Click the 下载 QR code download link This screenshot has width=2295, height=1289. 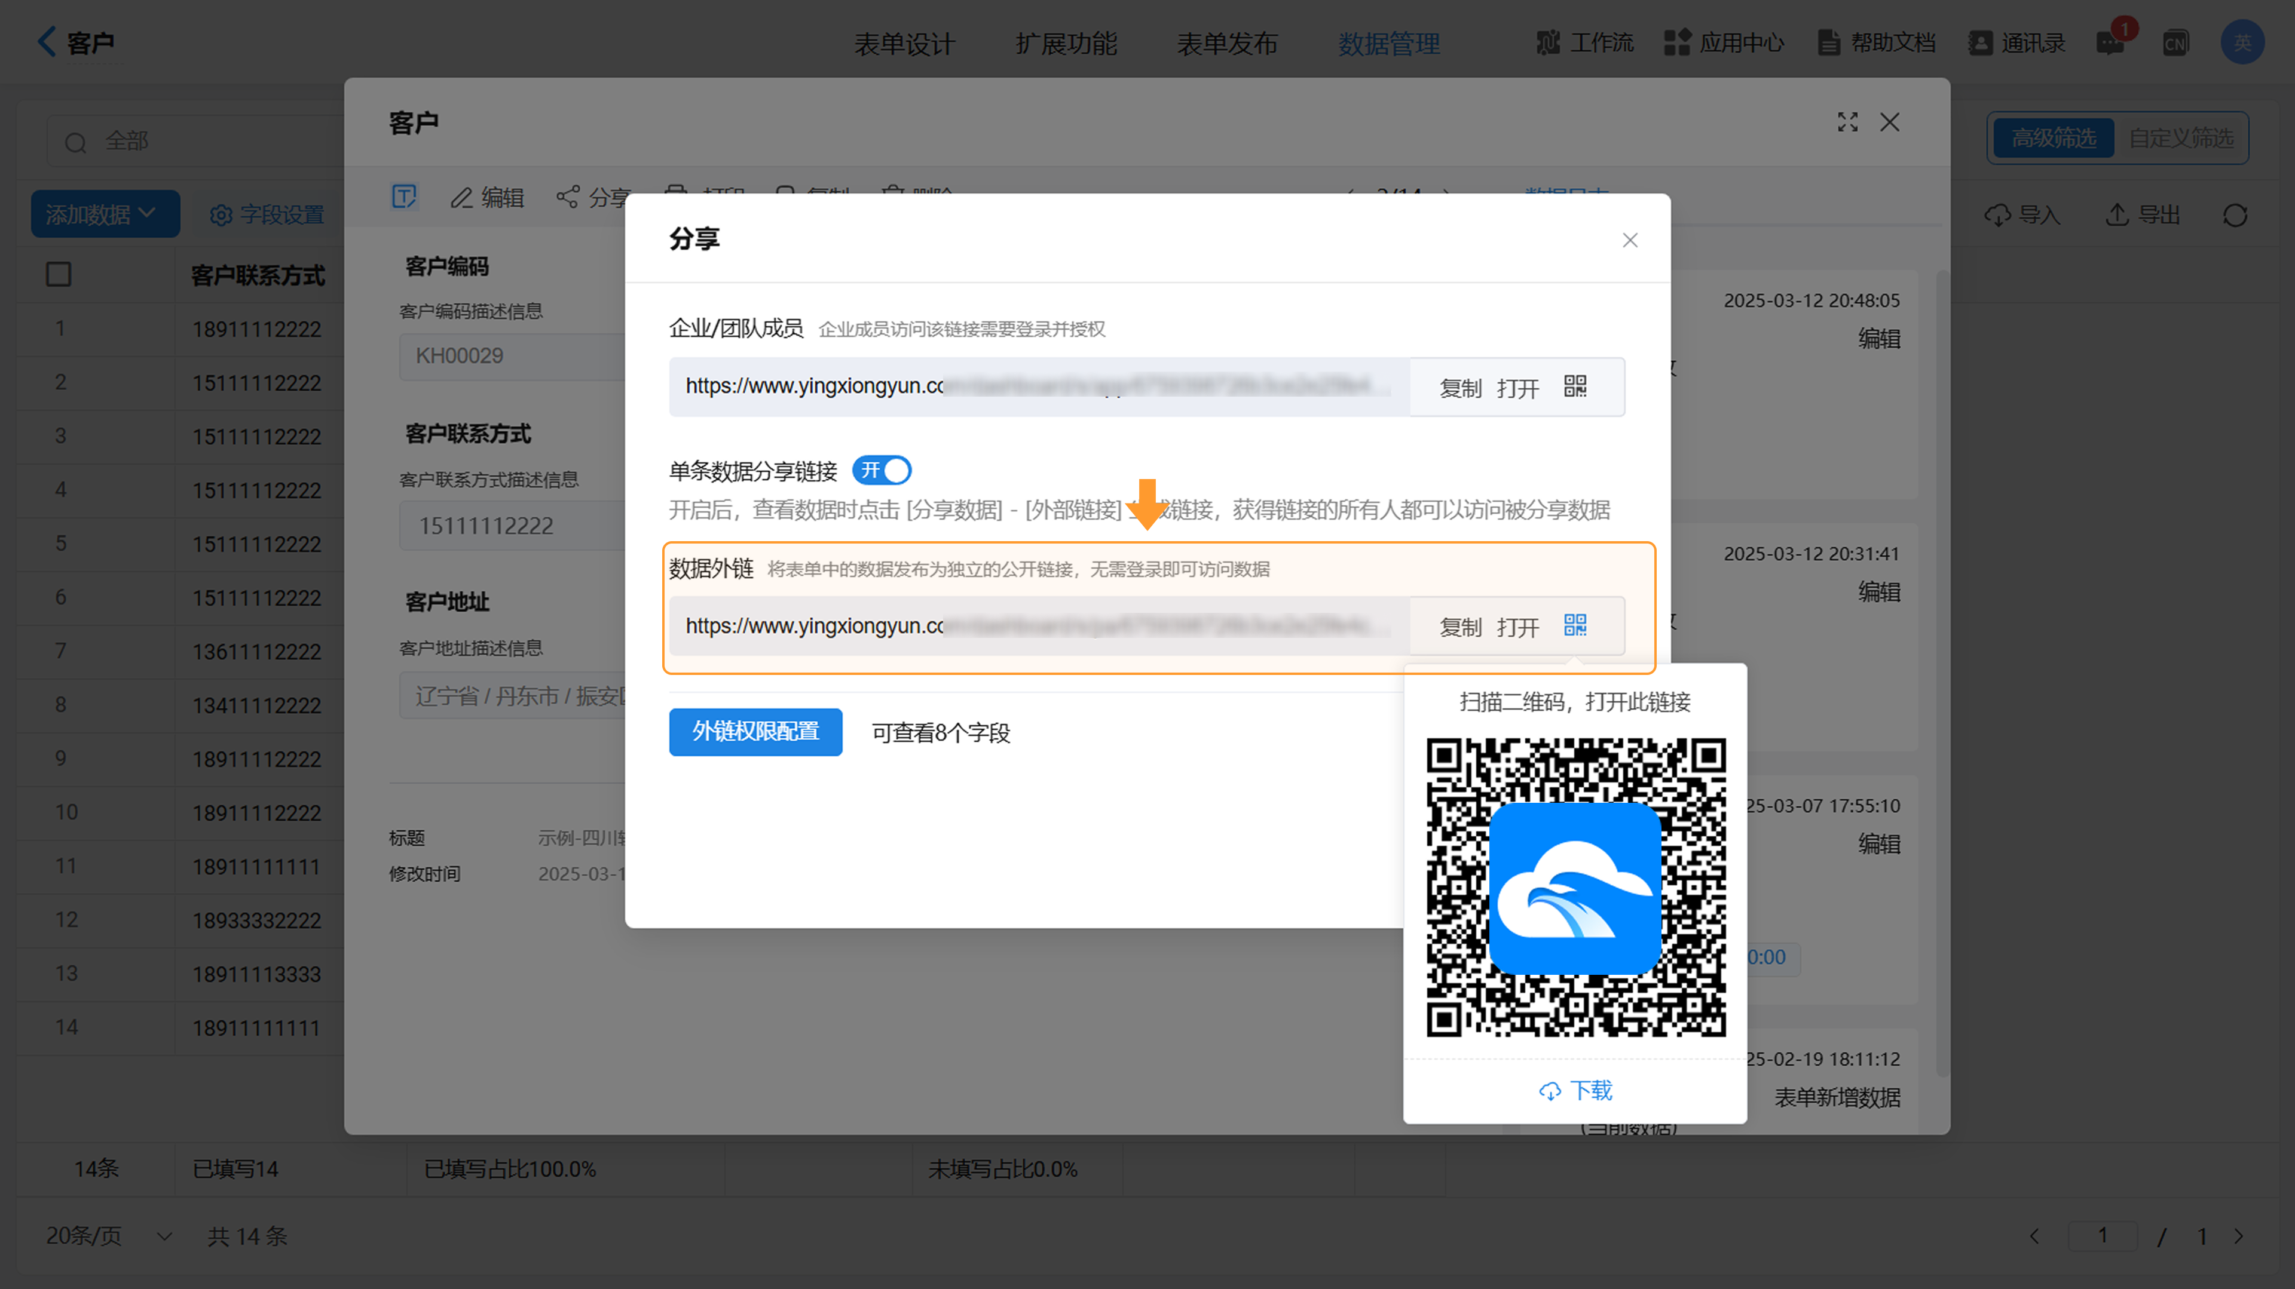pos(1575,1091)
